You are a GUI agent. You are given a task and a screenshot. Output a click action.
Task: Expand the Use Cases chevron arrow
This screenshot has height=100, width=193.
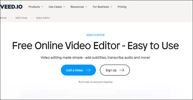[64, 7]
